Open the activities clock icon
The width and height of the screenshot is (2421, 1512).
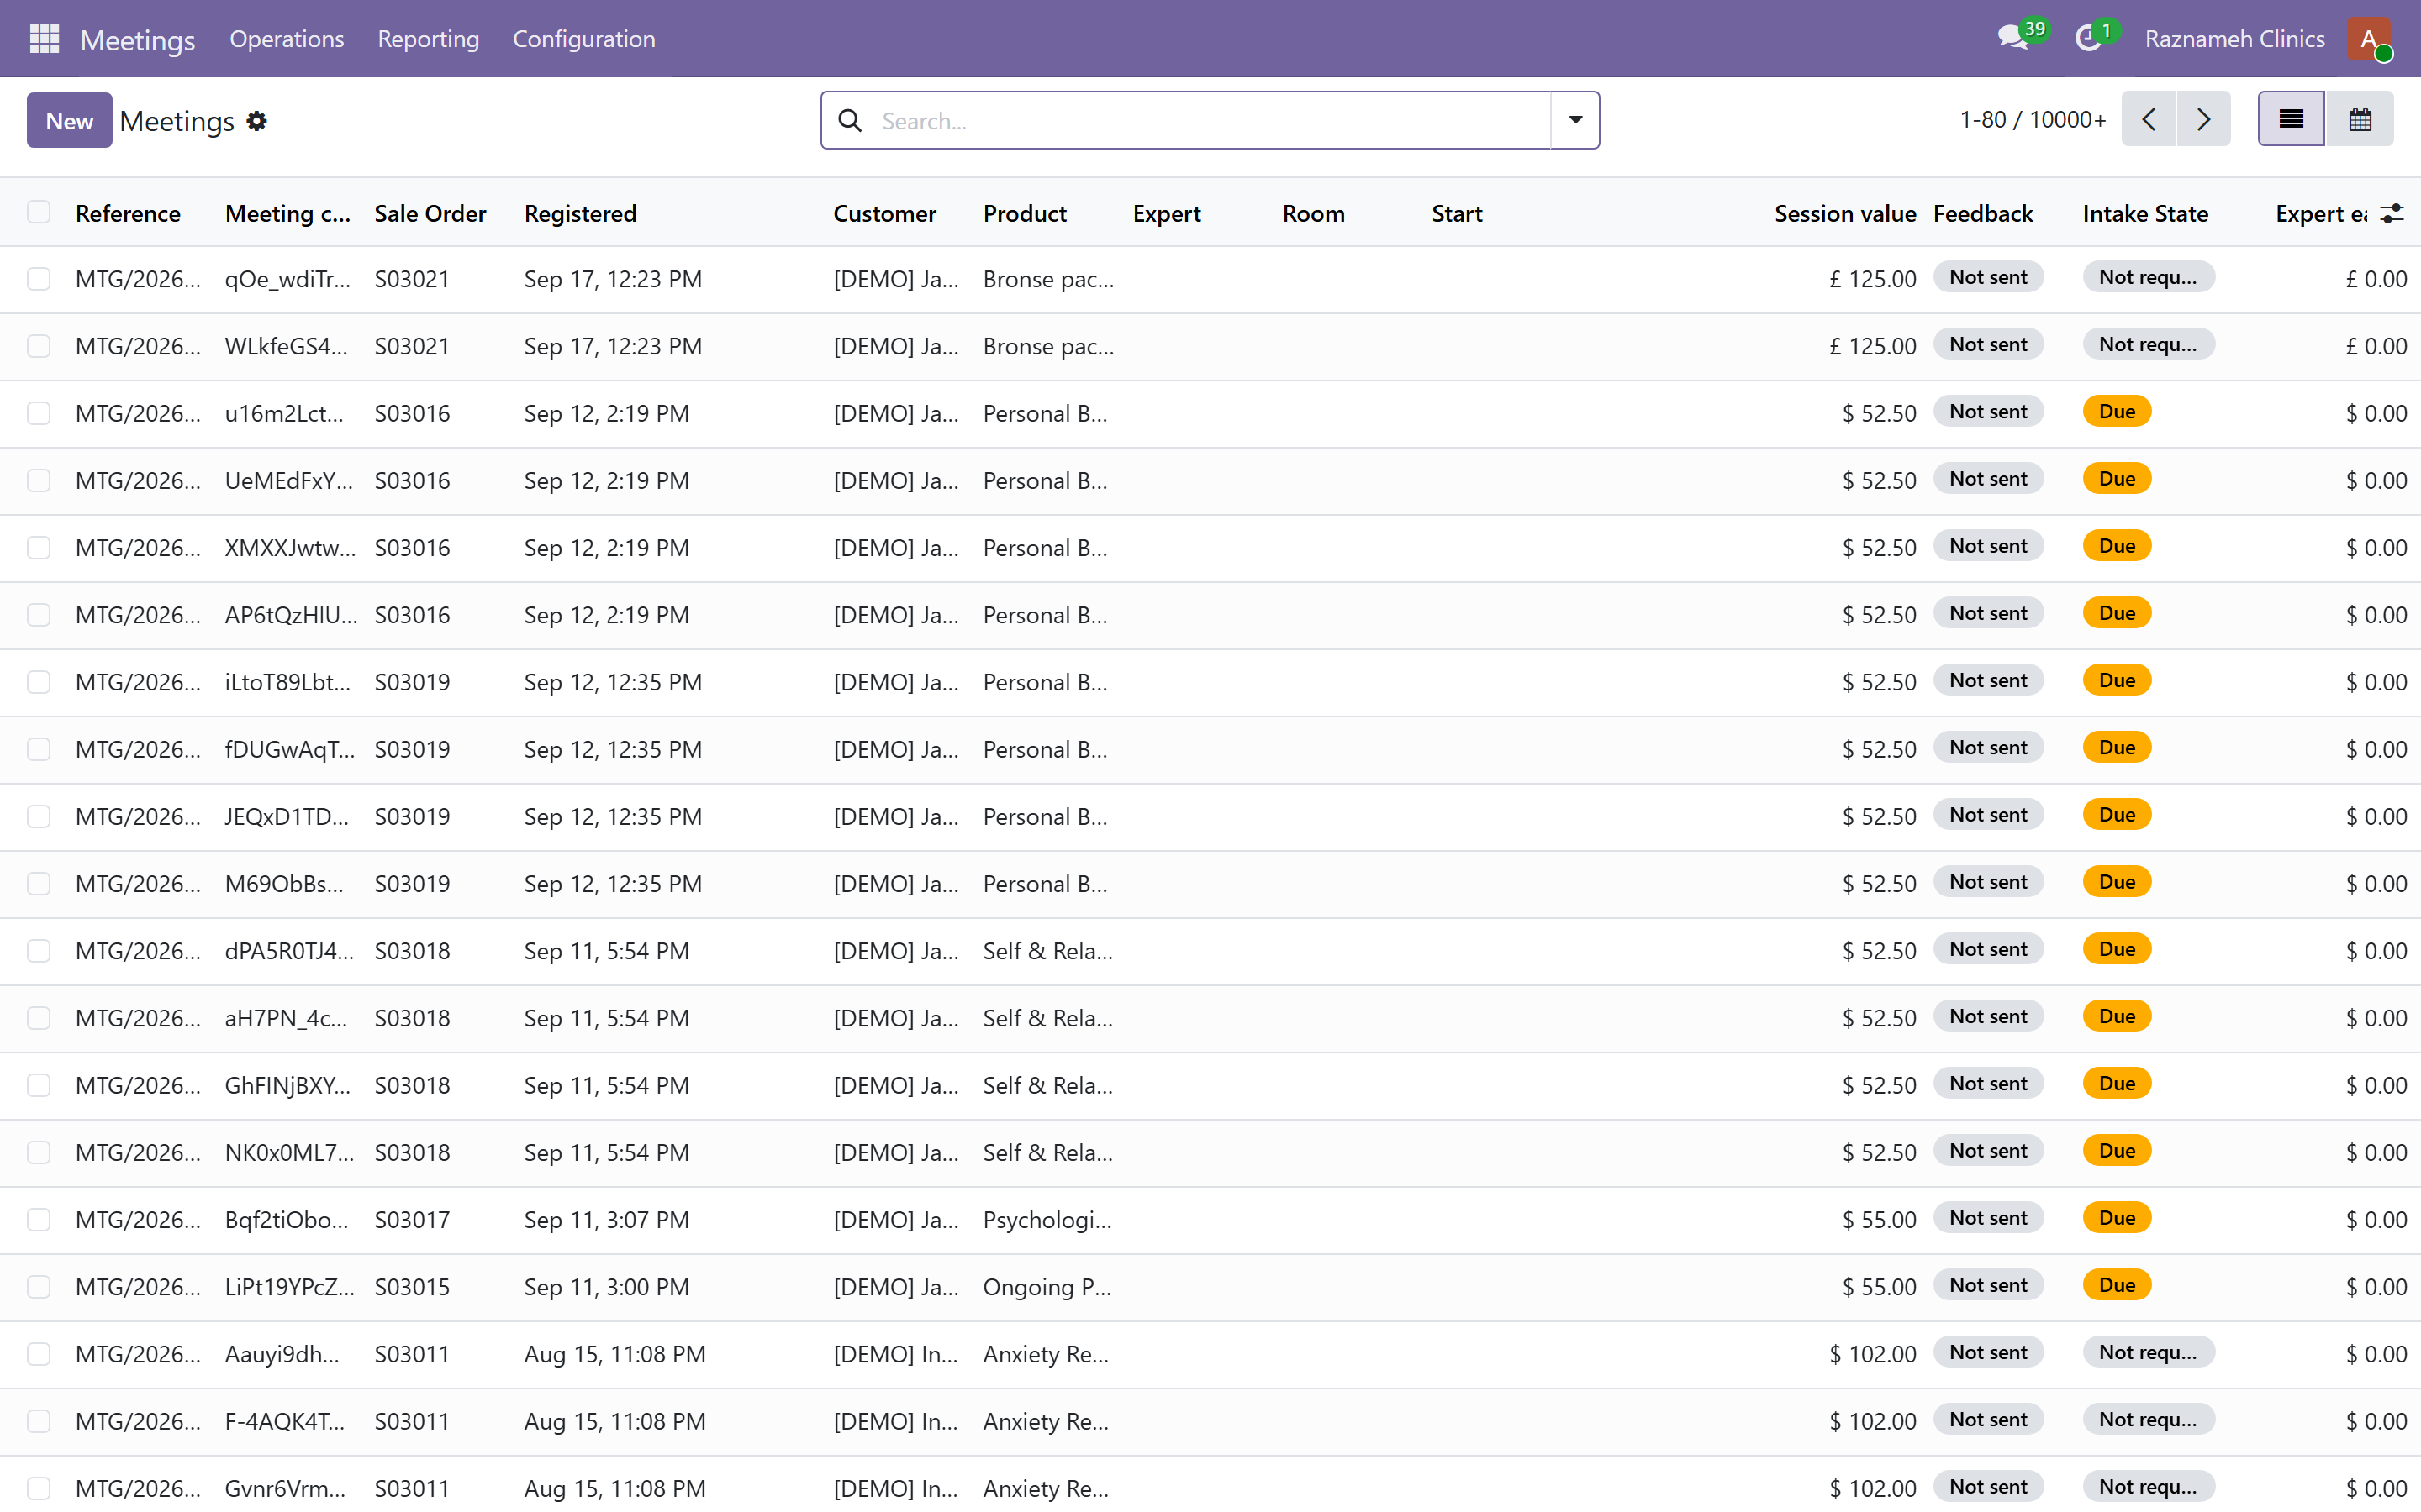(x=2089, y=39)
